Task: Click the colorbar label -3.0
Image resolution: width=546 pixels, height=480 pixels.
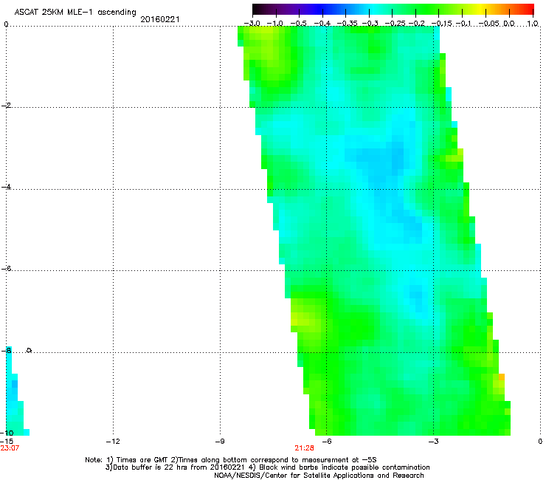Action: [252, 24]
